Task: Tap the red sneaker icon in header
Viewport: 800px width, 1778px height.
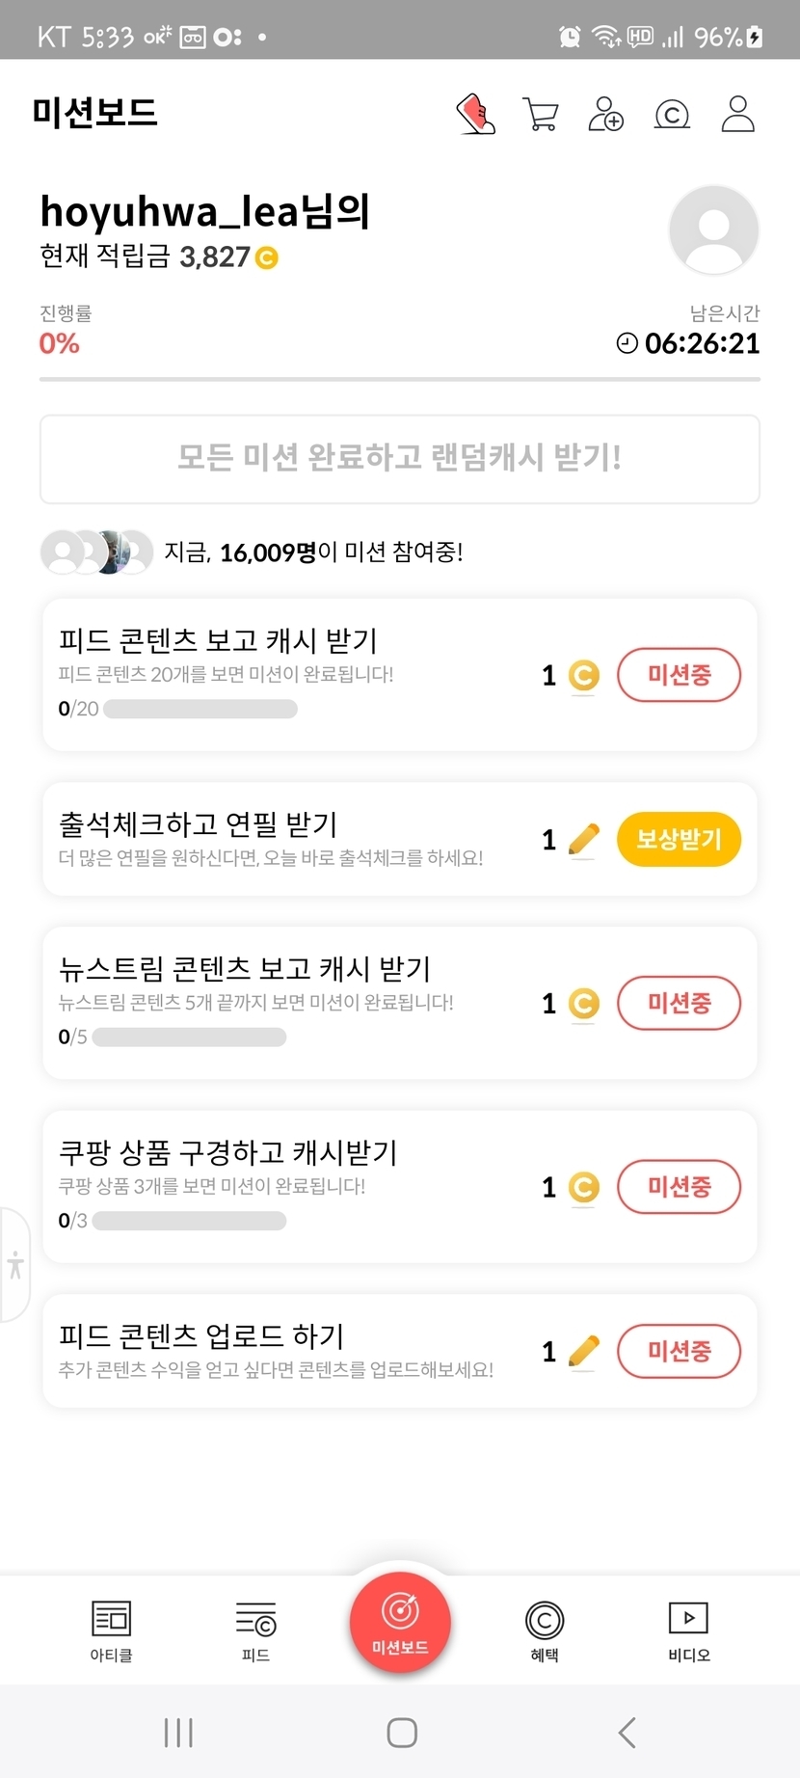Action: point(475,114)
